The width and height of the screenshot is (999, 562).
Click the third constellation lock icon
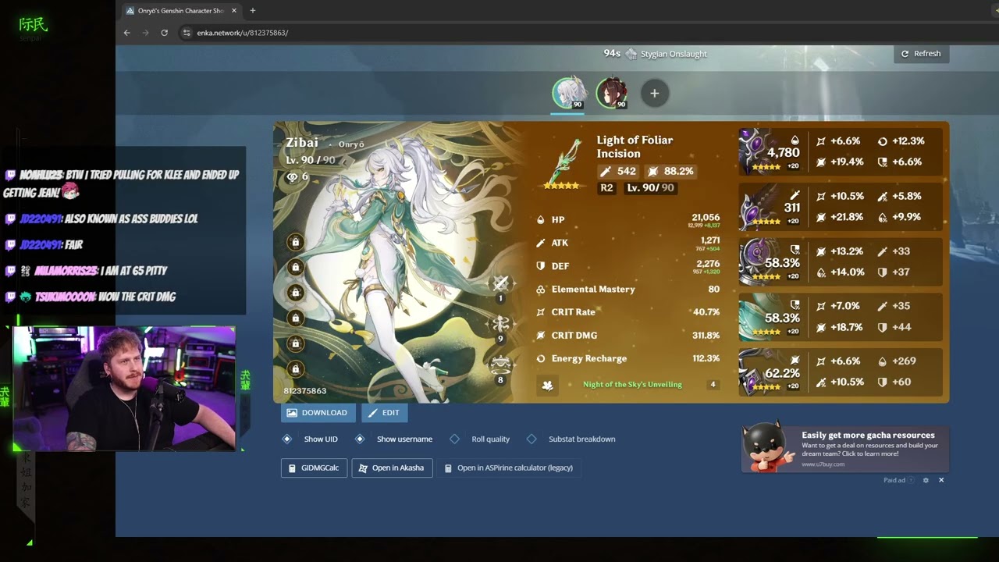pos(295,292)
